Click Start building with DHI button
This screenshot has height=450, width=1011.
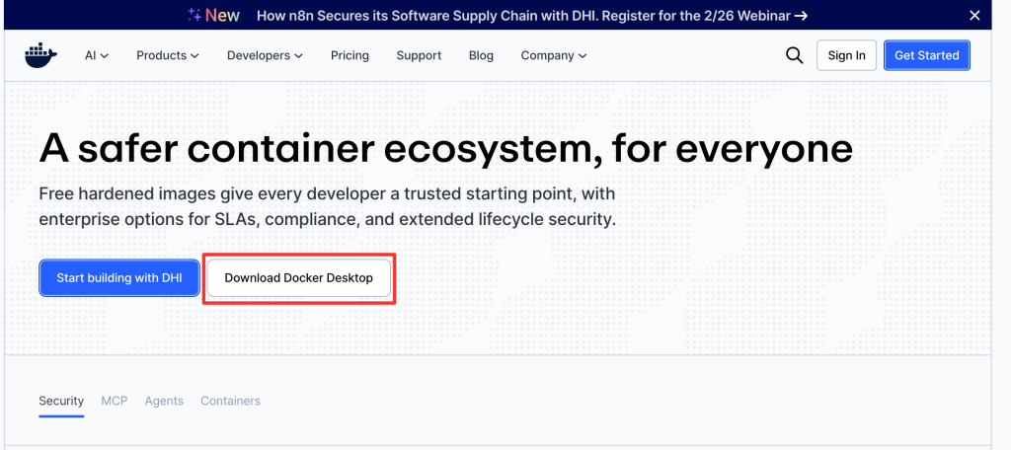pos(119,278)
